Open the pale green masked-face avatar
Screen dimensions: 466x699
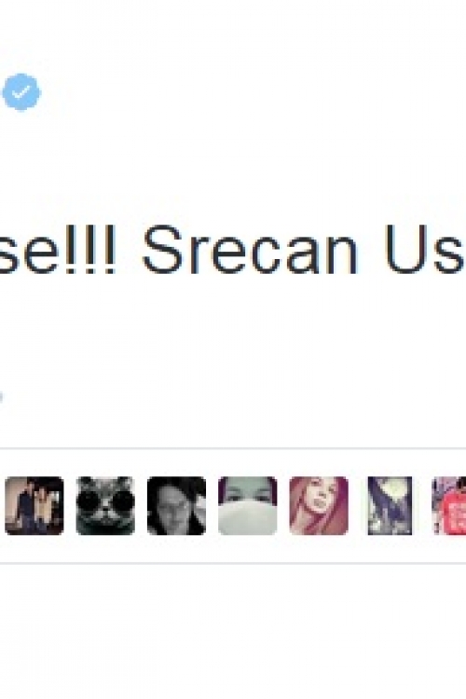(248, 505)
